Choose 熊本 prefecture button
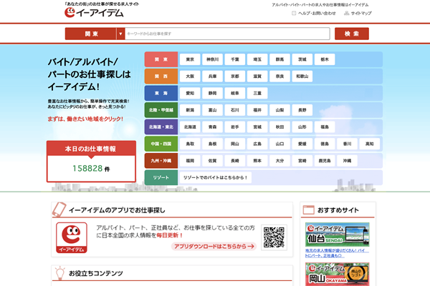Image resolution: width=430 pixels, height=286 pixels. tap(257, 161)
